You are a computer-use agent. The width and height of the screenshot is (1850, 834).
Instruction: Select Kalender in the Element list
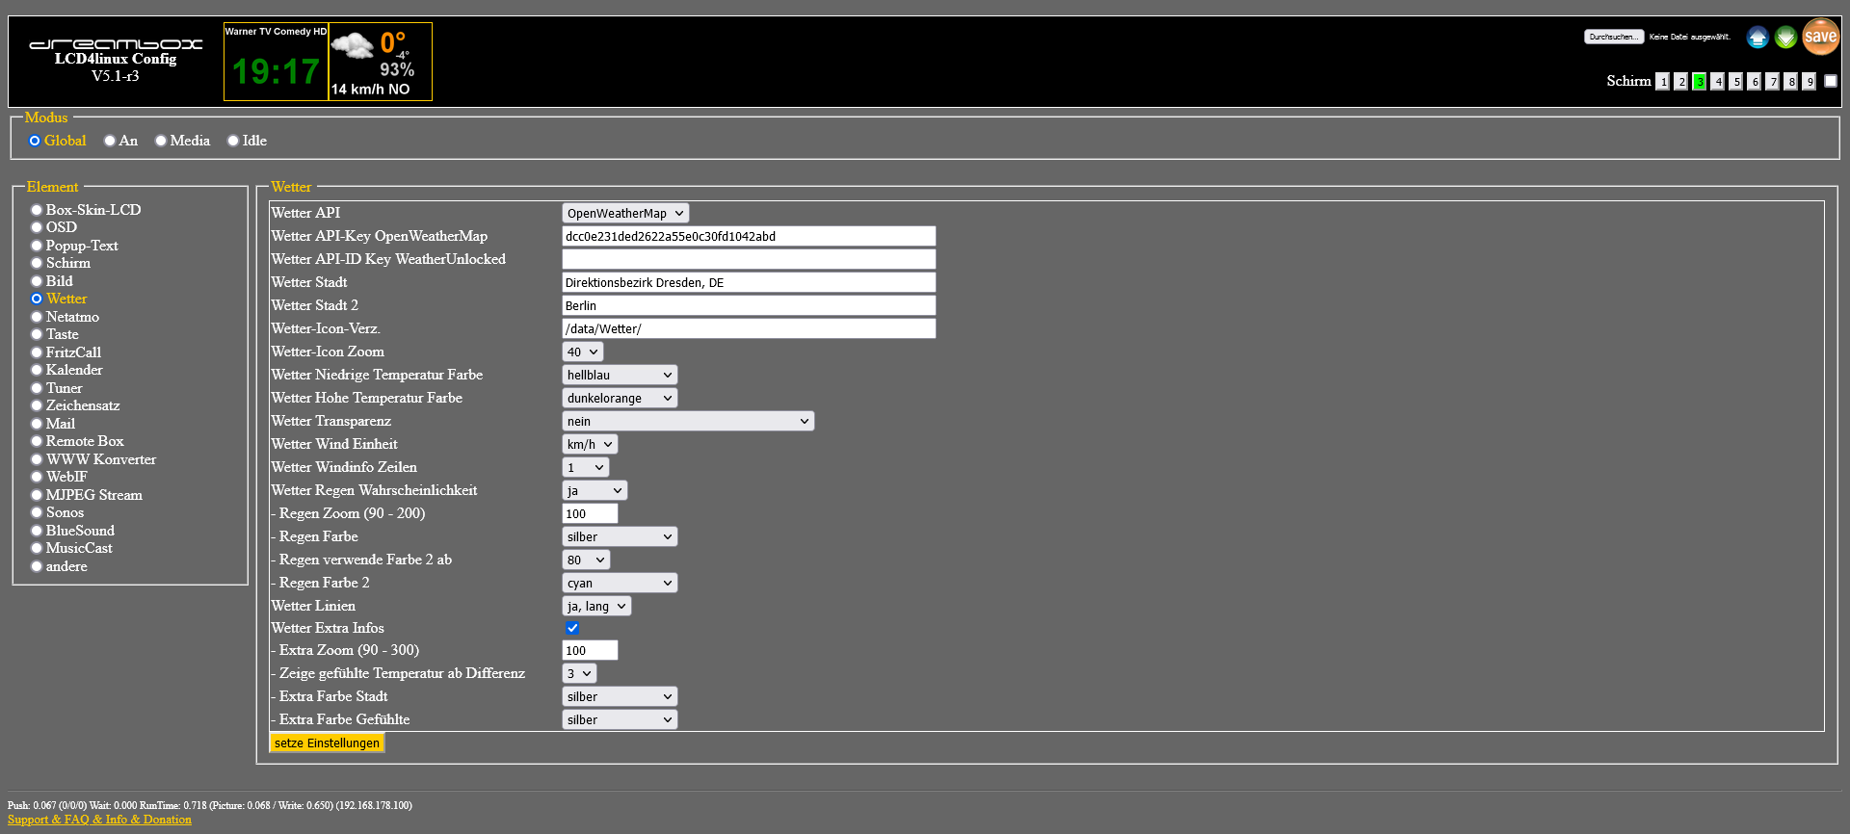click(x=37, y=370)
